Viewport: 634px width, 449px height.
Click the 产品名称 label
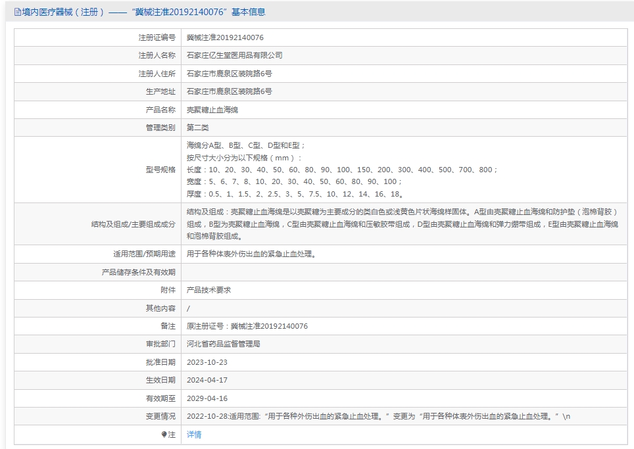click(160, 110)
